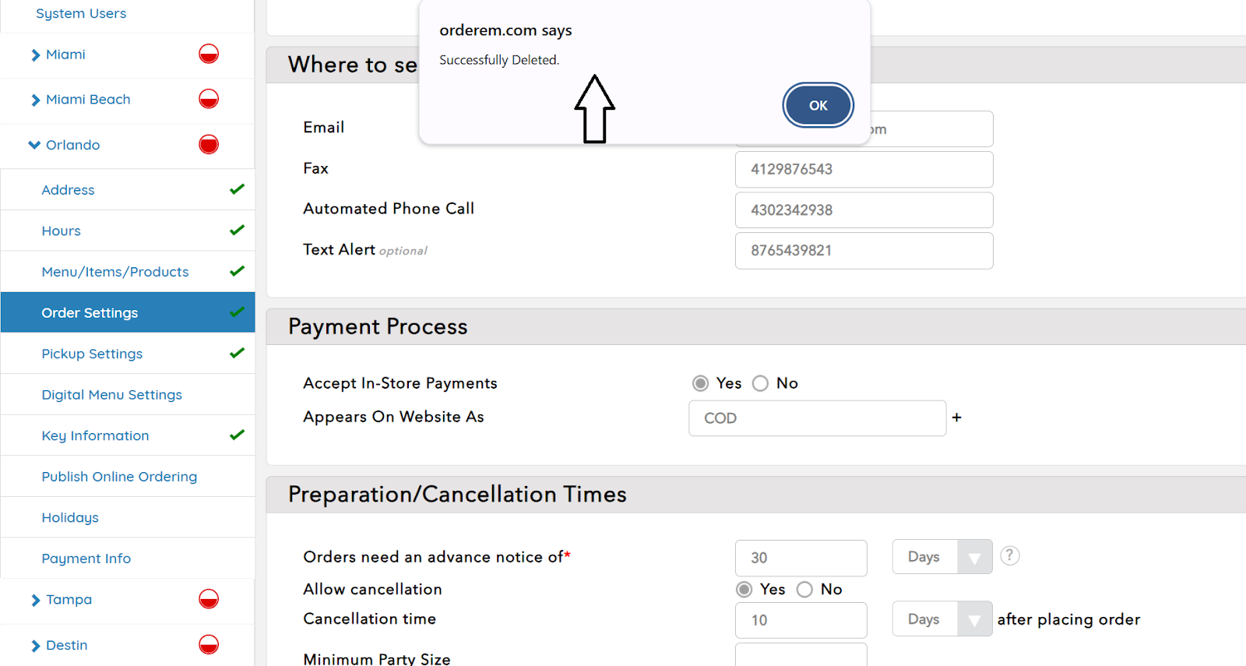
Task: Click the red status icon beside Destin
Action: tap(209, 644)
